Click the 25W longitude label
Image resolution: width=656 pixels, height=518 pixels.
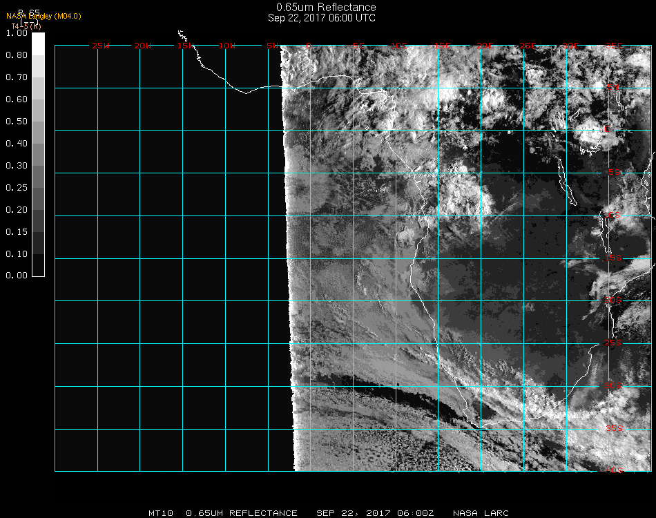(x=101, y=46)
